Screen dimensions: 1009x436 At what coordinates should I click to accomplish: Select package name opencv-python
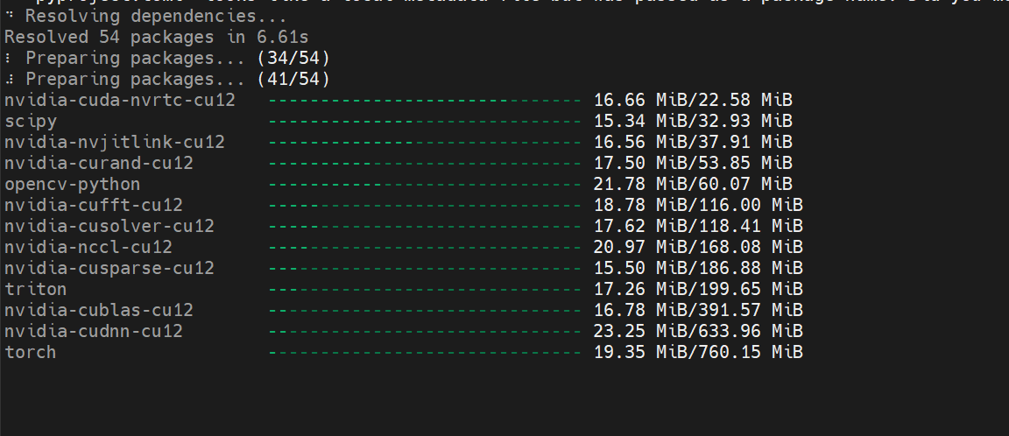[x=72, y=184]
